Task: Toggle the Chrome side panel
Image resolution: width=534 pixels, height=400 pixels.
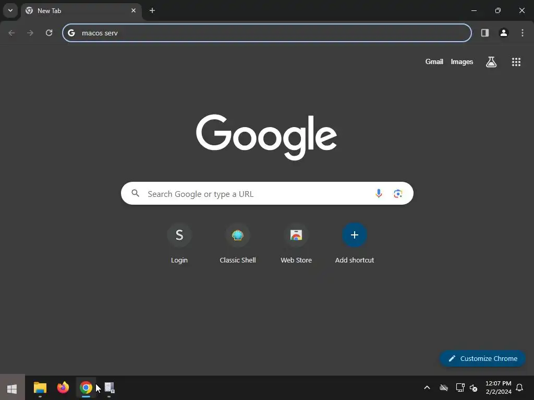Action: pos(485,33)
